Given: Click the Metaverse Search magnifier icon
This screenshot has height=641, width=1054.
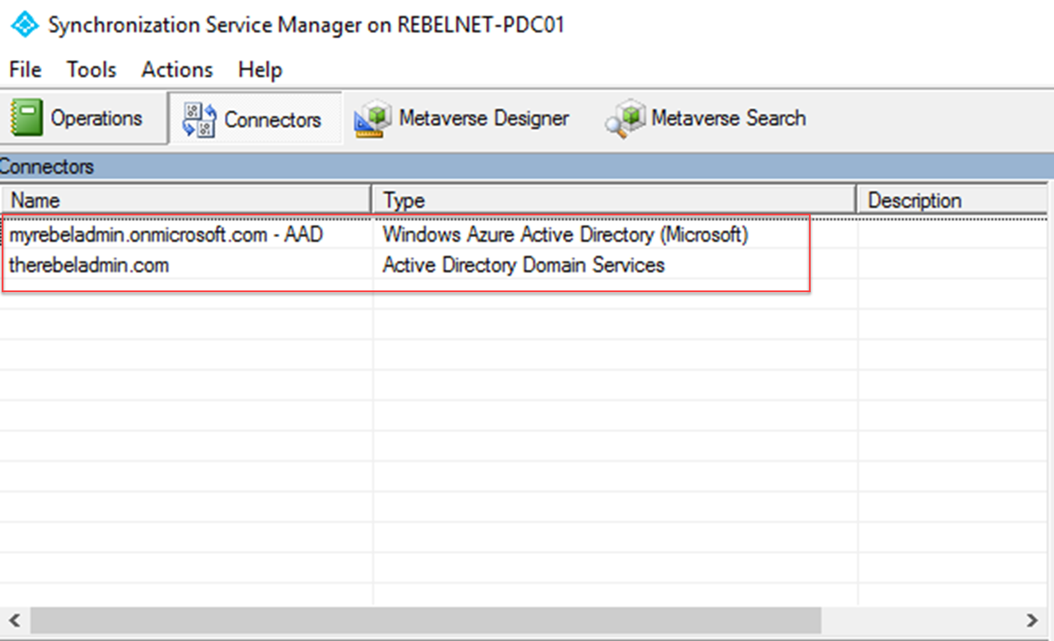Looking at the screenshot, I should pos(625,119).
